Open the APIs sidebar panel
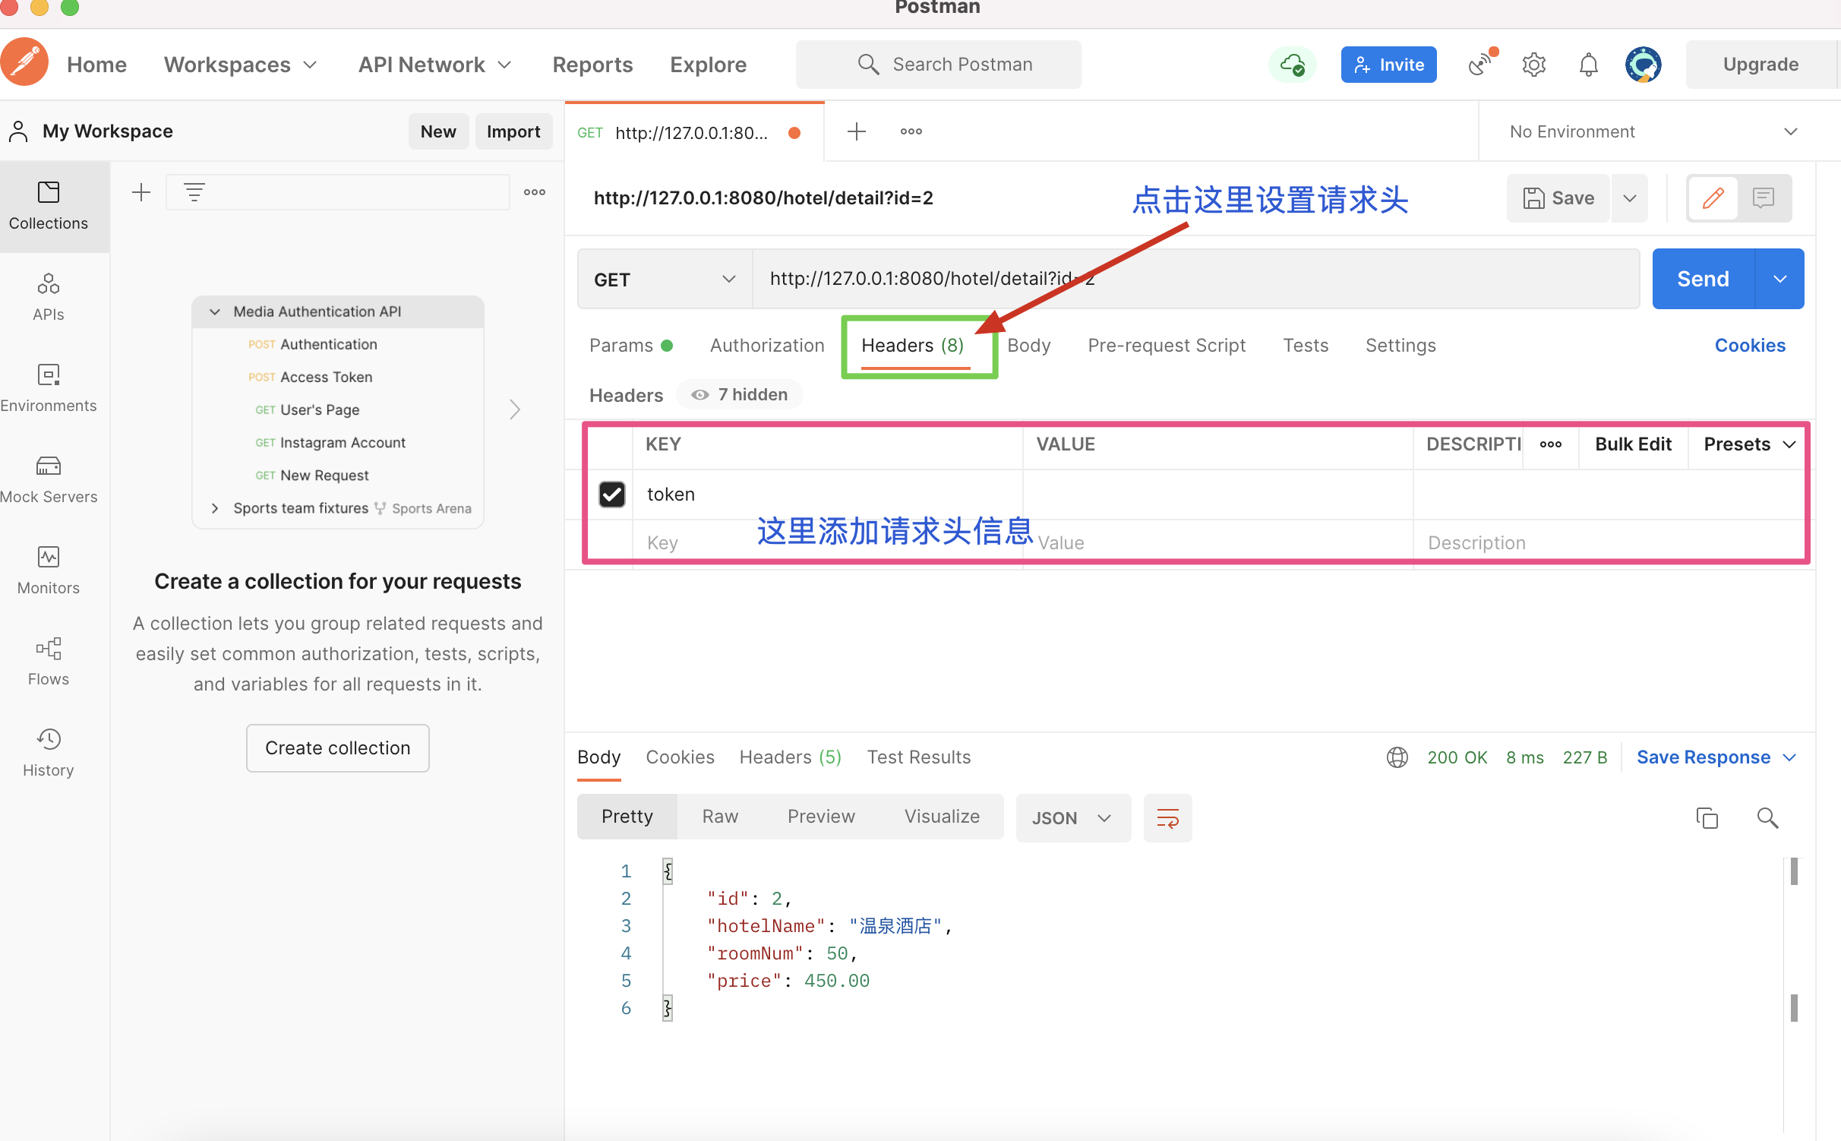This screenshot has height=1141, width=1841. (49, 297)
